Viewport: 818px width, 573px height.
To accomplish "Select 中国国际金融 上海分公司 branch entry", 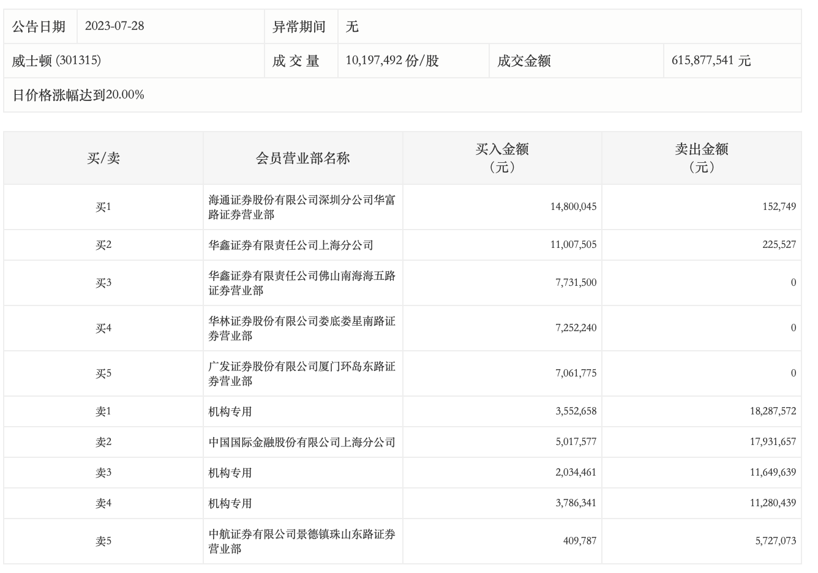I will 302,442.
